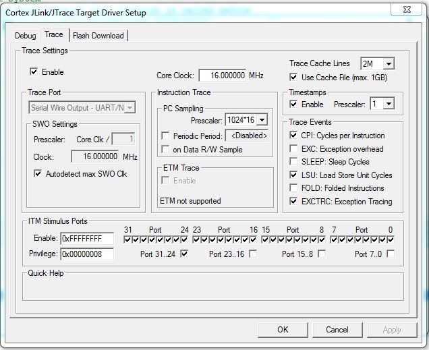Enable Periodic Period checkbox
The image size is (429, 350).
point(165,136)
